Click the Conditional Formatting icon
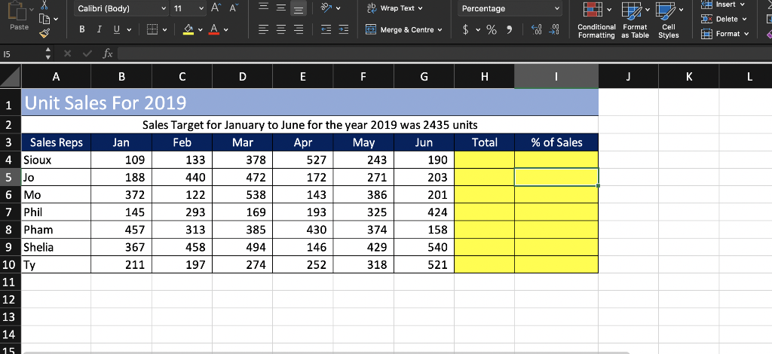The width and height of the screenshot is (772, 354). (x=593, y=11)
